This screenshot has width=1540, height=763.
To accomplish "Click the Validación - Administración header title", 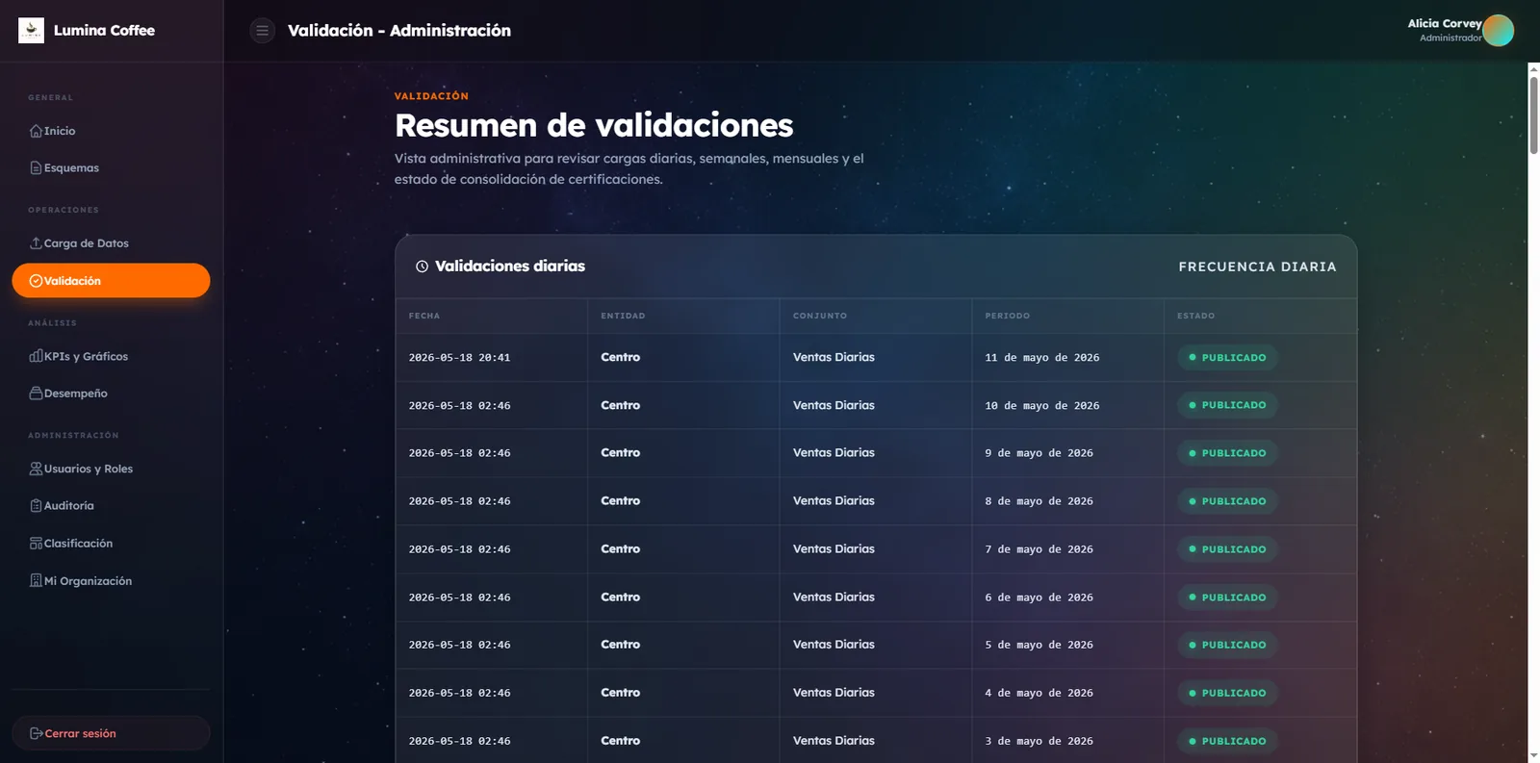I will point(399,31).
